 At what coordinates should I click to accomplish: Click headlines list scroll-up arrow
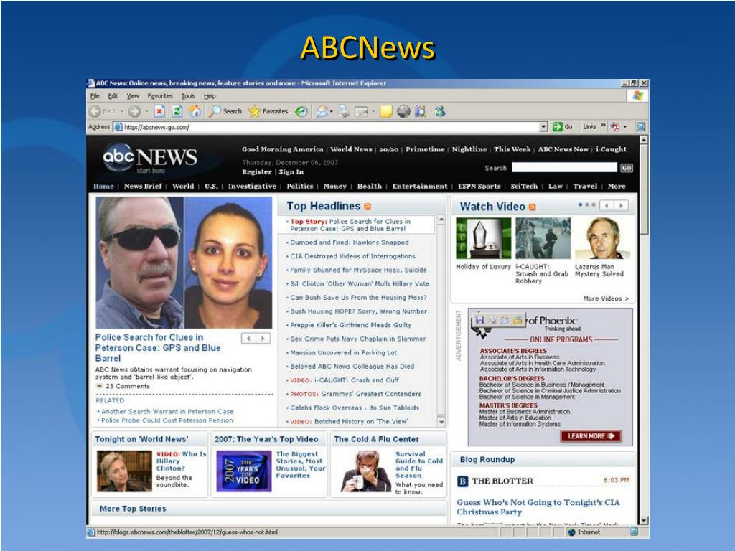click(x=441, y=220)
